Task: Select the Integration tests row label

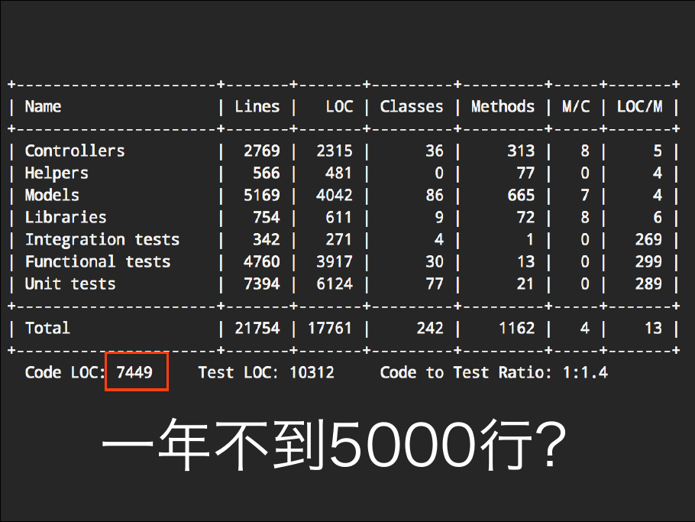Action: (x=102, y=240)
